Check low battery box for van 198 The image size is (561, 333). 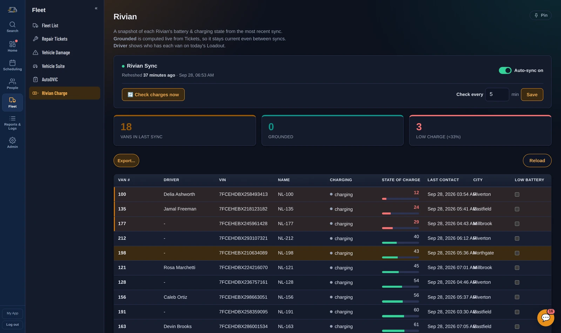point(517,253)
